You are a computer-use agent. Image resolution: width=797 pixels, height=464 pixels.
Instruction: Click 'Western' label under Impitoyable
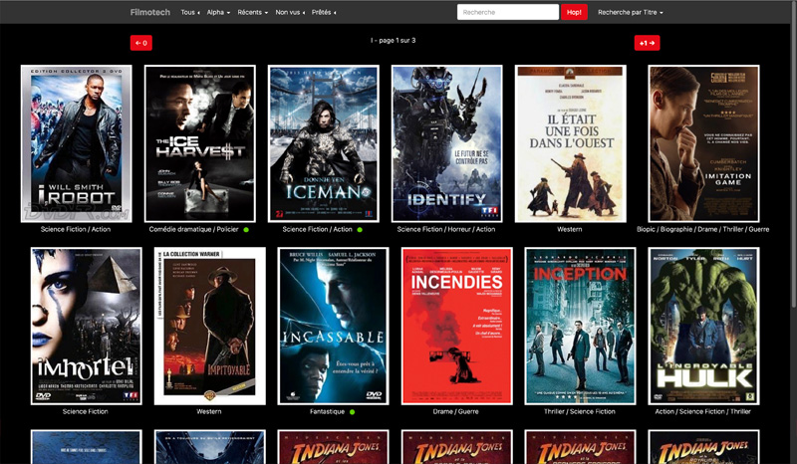[209, 411]
